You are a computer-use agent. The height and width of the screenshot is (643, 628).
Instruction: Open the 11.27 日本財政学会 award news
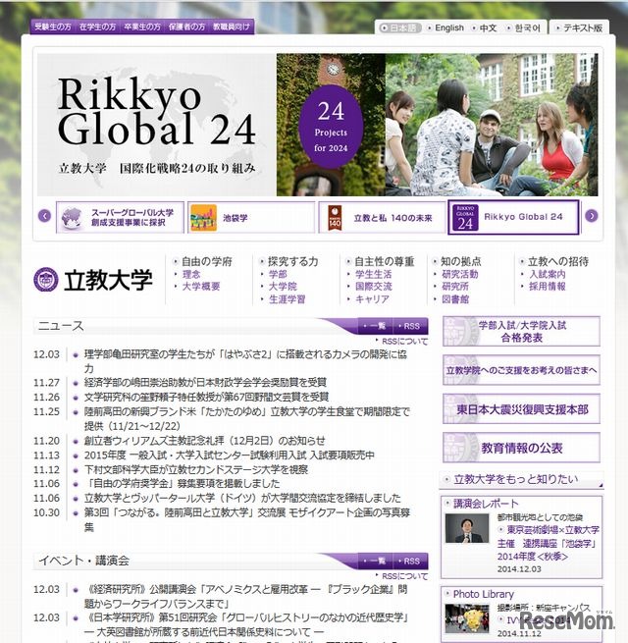click(x=205, y=382)
